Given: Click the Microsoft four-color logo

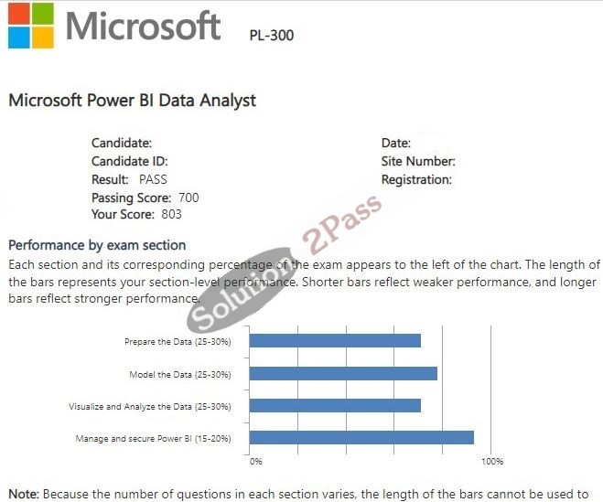Looking at the screenshot, I should (31, 26).
